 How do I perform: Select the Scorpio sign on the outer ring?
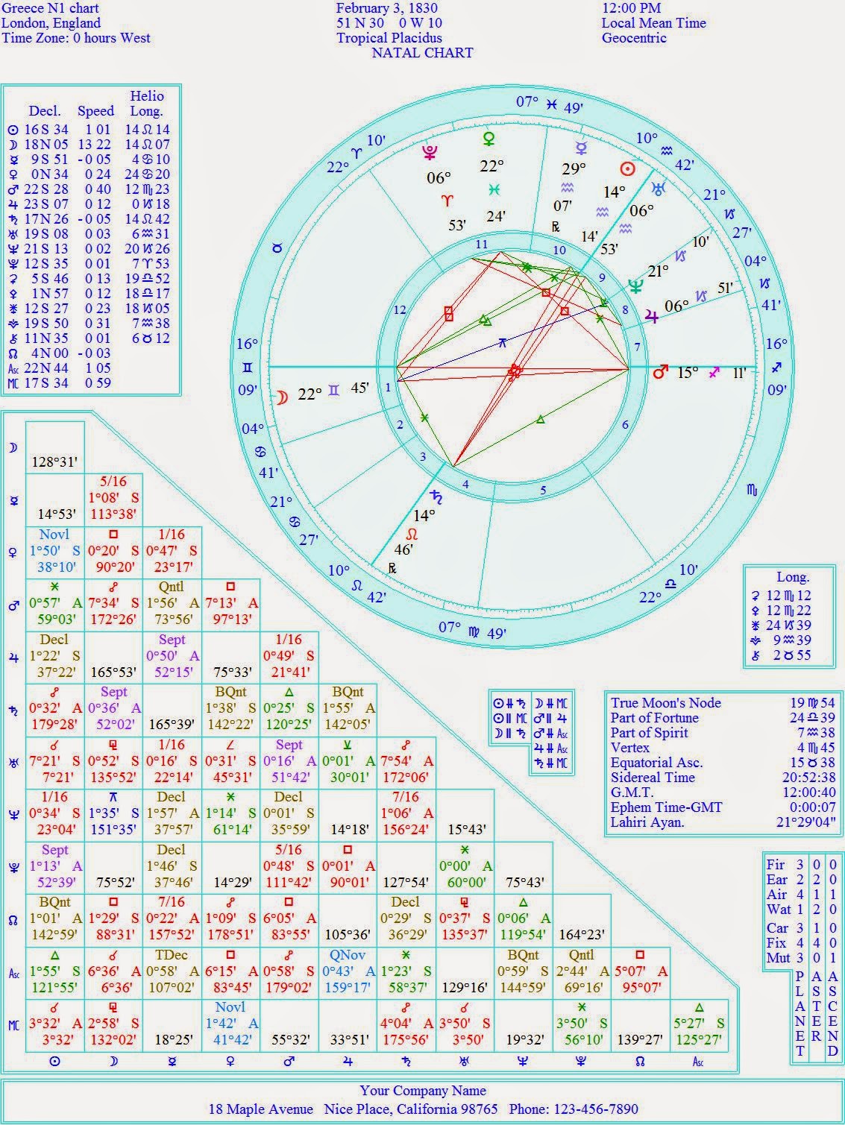click(751, 490)
